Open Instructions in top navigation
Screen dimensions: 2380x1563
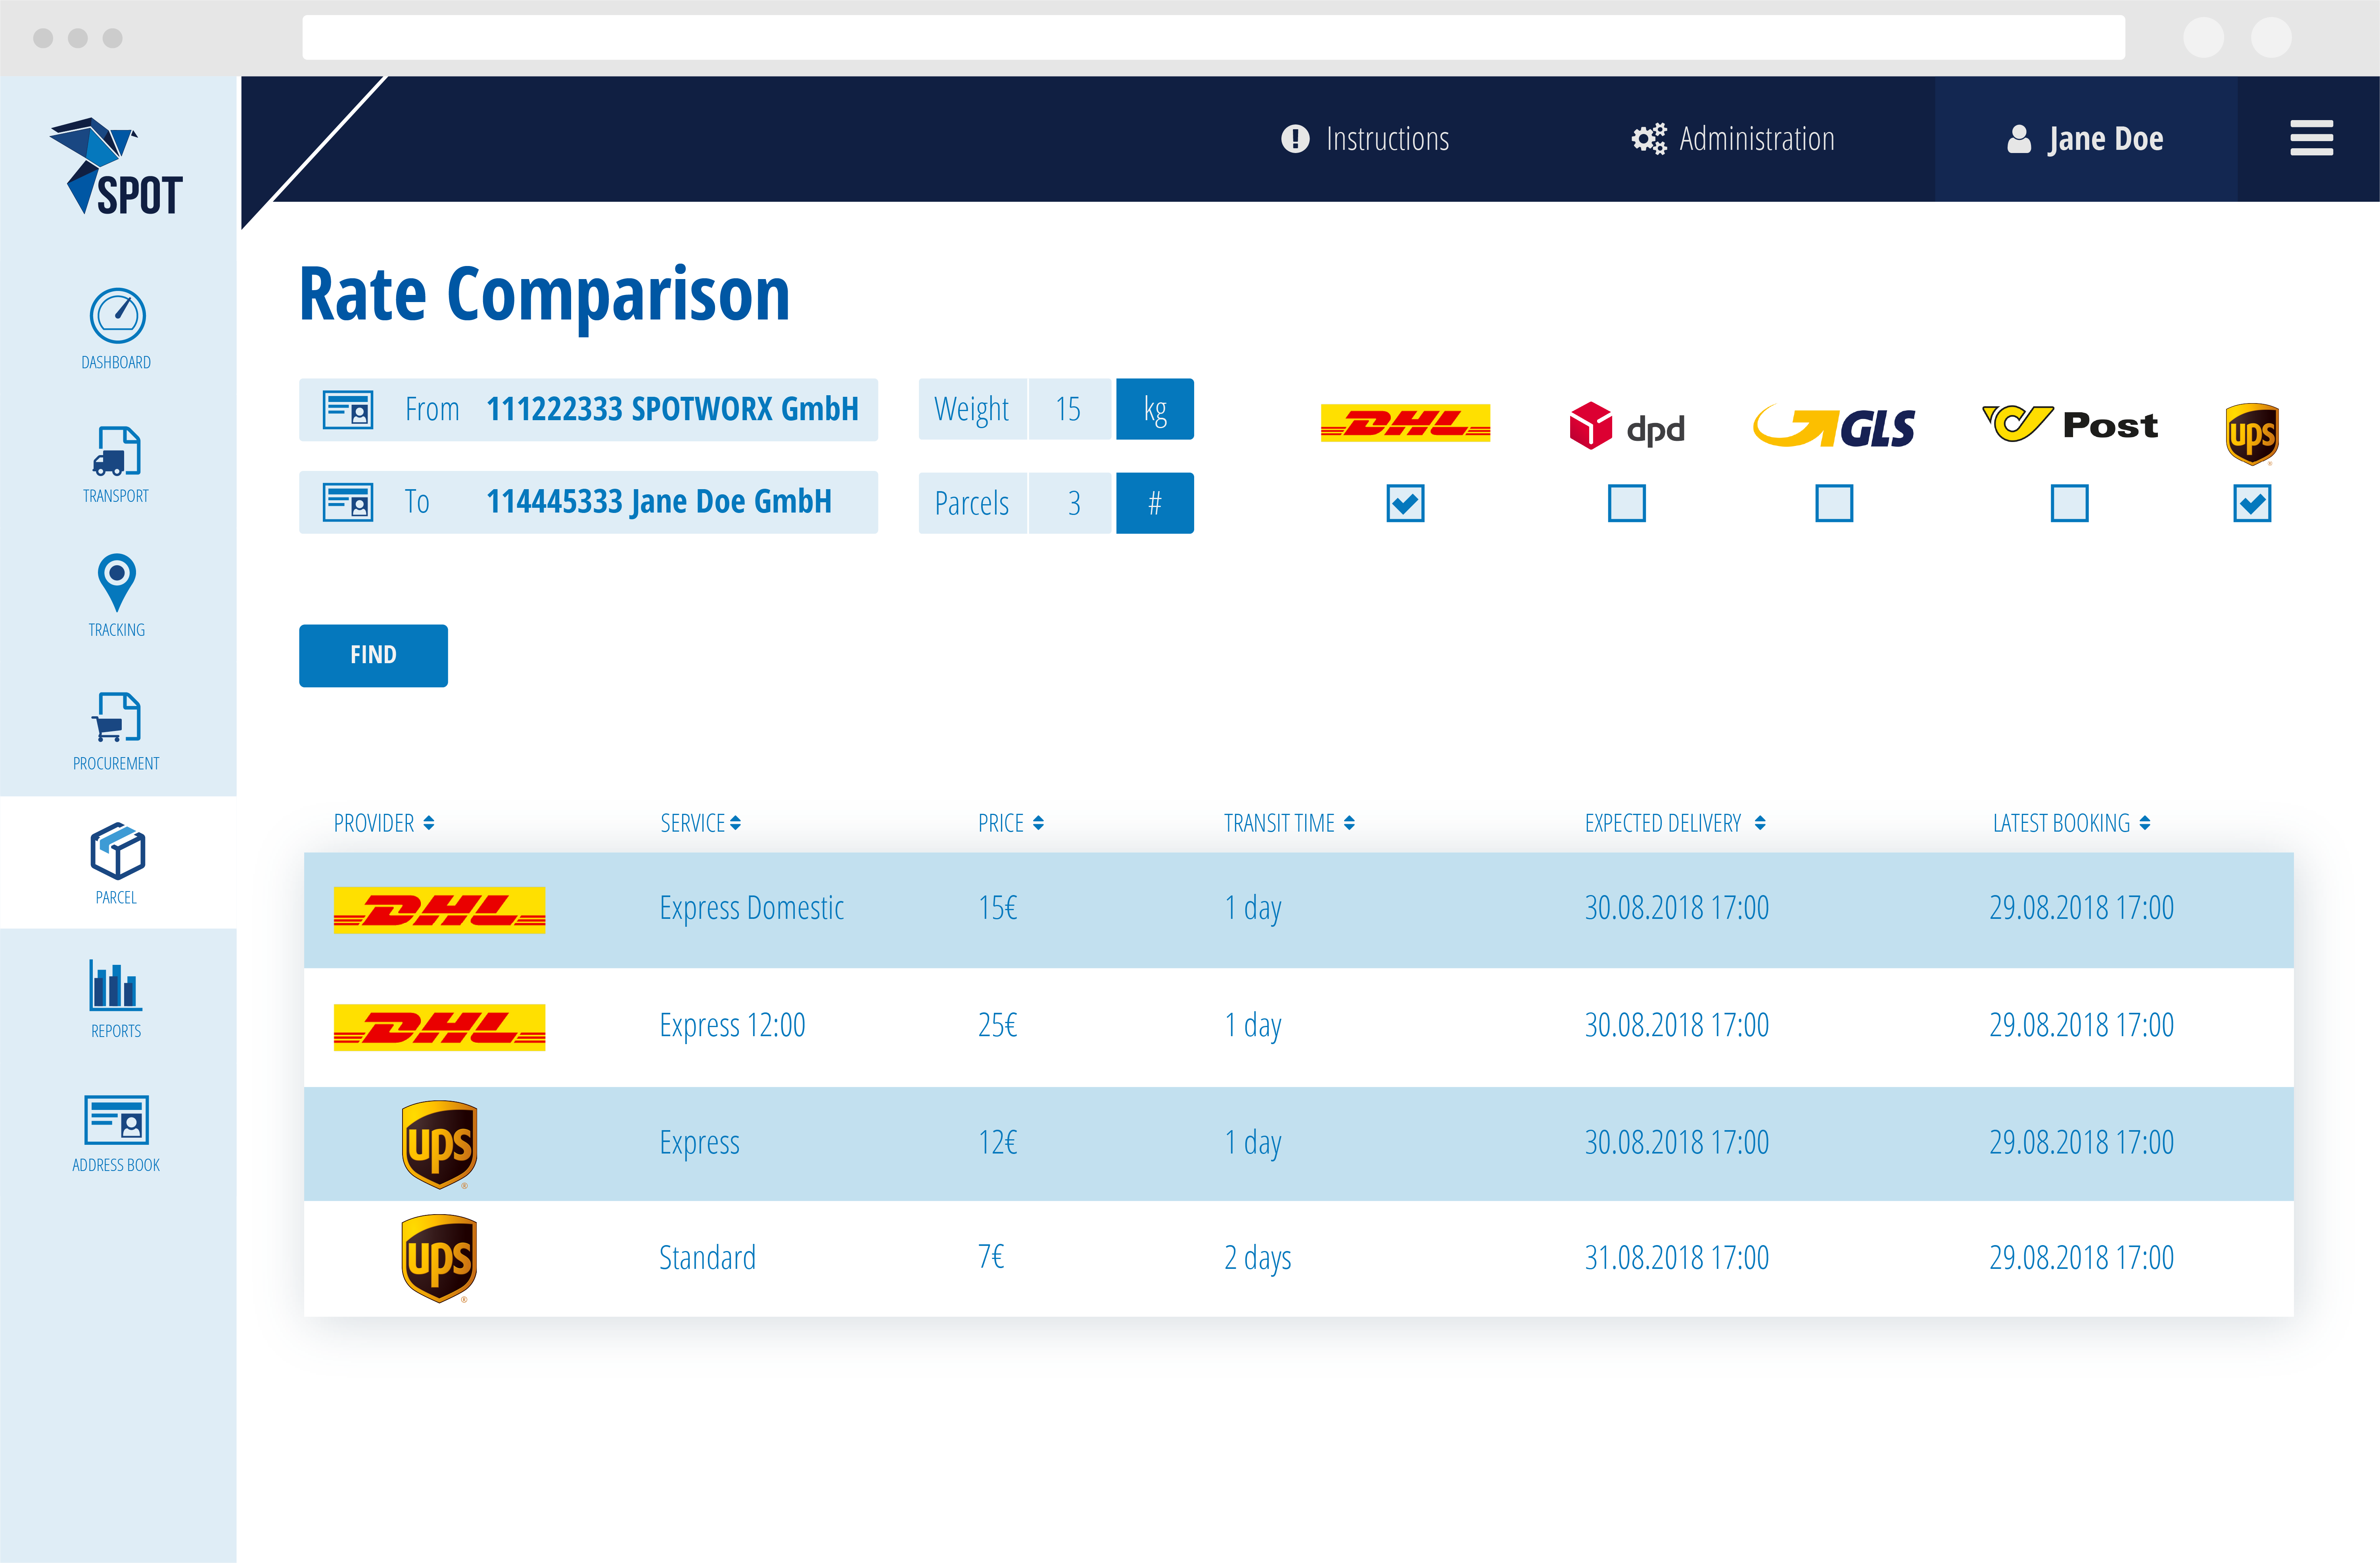(x=1365, y=139)
